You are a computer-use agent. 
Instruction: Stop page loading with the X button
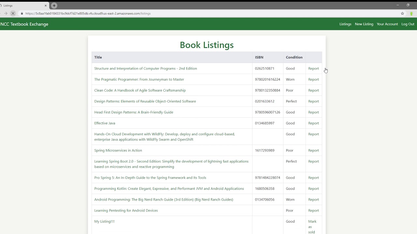click(x=13, y=13)
